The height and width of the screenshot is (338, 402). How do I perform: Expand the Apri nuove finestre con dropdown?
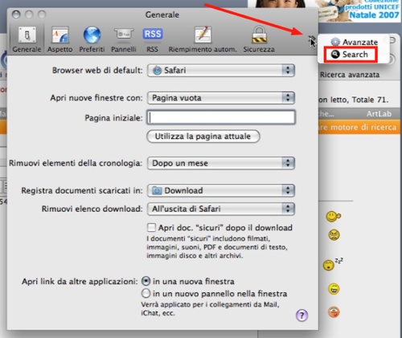click(x=221, y=98)
